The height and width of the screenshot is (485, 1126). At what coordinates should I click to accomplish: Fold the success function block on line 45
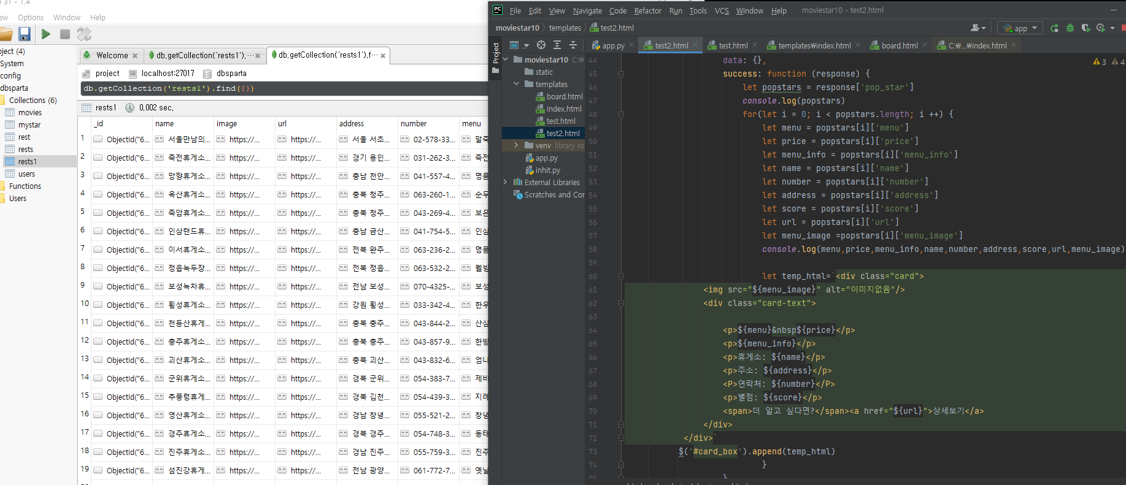(x=621, y=74)
